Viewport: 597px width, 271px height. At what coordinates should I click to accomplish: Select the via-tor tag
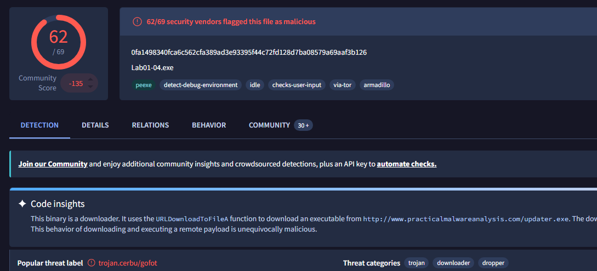click(342, 85)
